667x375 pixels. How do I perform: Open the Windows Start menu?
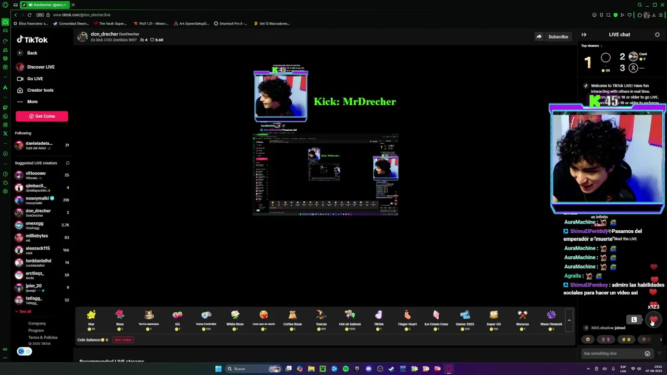point(218,369)
